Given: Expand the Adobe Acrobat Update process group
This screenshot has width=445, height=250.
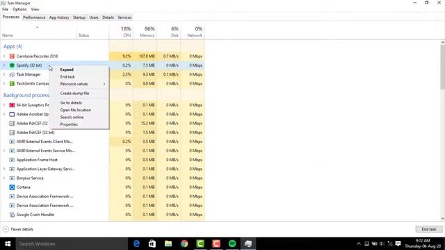Looking at the screenshot, I should 4,114.
